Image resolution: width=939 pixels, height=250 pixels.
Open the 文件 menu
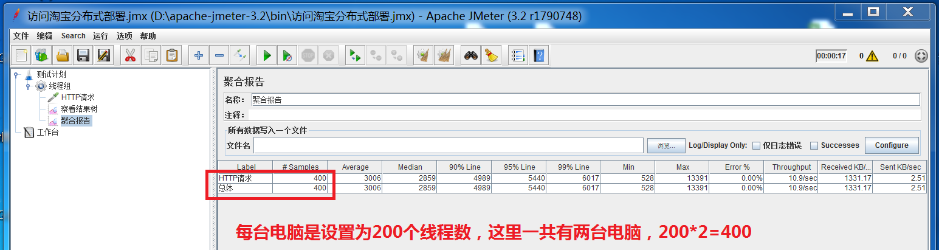tap(21, 36)
